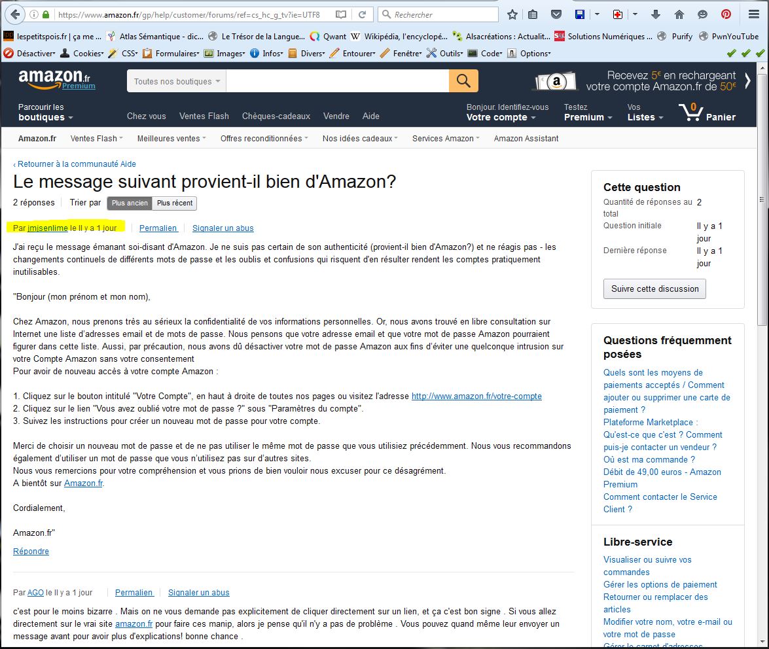Open the Firefox downloads arrow icon
The width and height of the screenshot is (769, 649).
click(x=656, y=14)
